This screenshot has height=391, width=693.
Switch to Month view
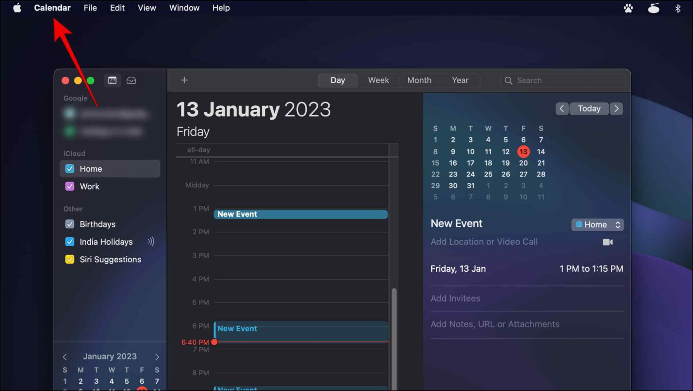click(x=419, y=80)
